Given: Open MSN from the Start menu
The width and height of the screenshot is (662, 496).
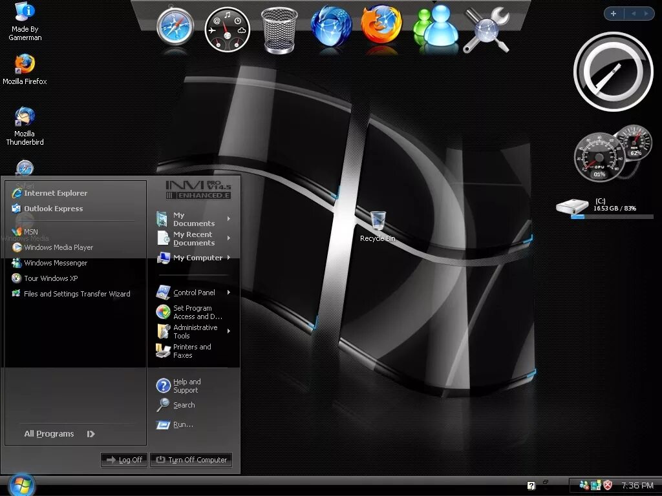Looking at the screenshot, I should coord(25,232).
